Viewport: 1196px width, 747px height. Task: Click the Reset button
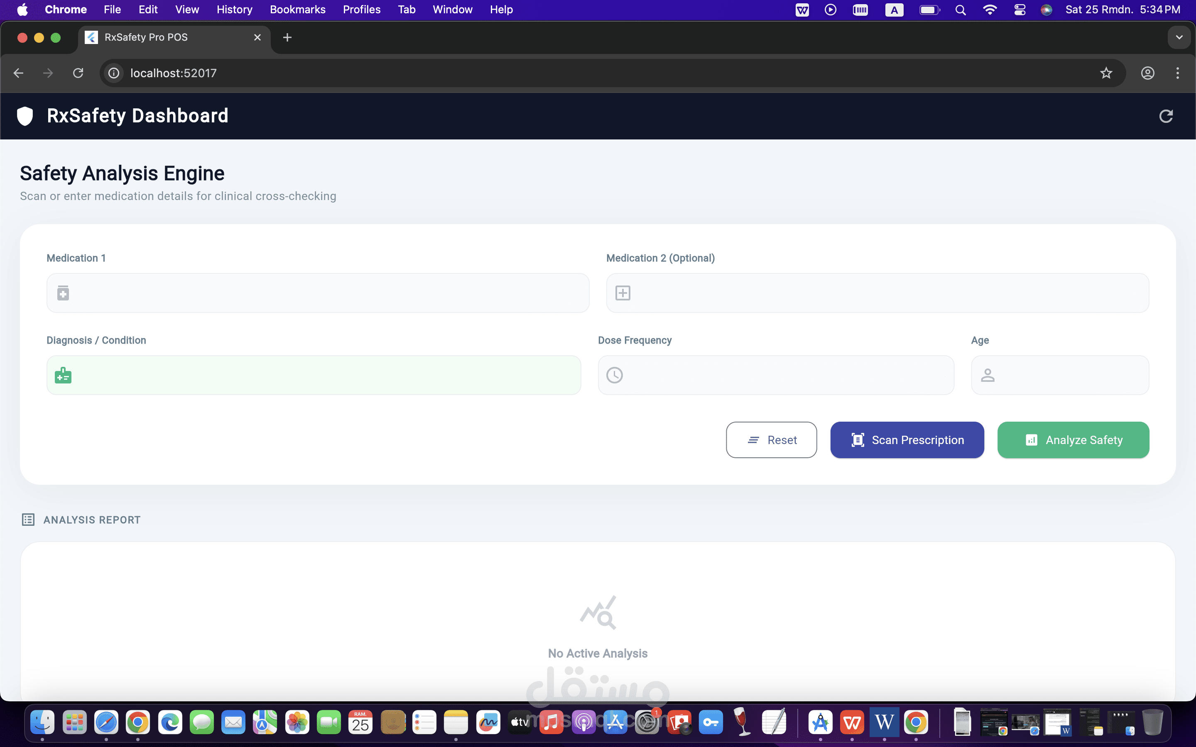click(771, 440)
